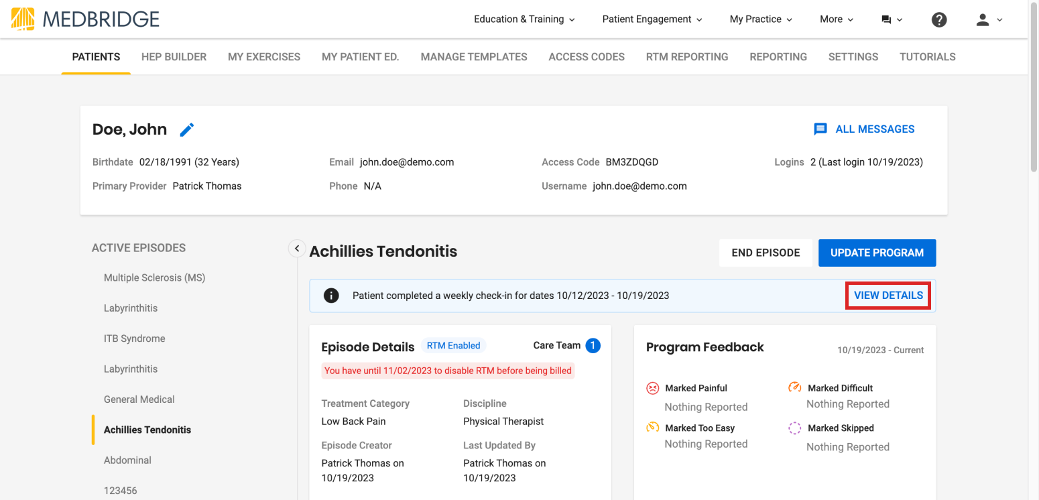Click the Update Program button

point(877,253)
